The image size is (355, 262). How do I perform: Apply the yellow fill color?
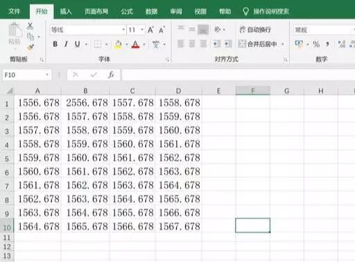pos(118,44)
